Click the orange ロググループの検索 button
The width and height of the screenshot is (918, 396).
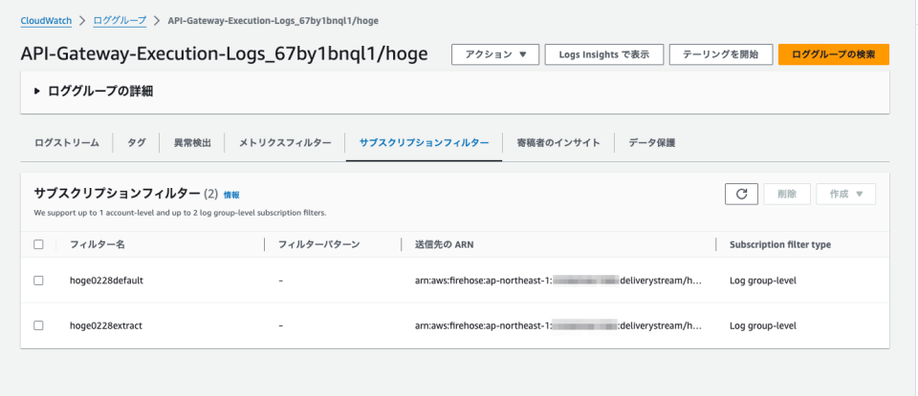(834, 54)
